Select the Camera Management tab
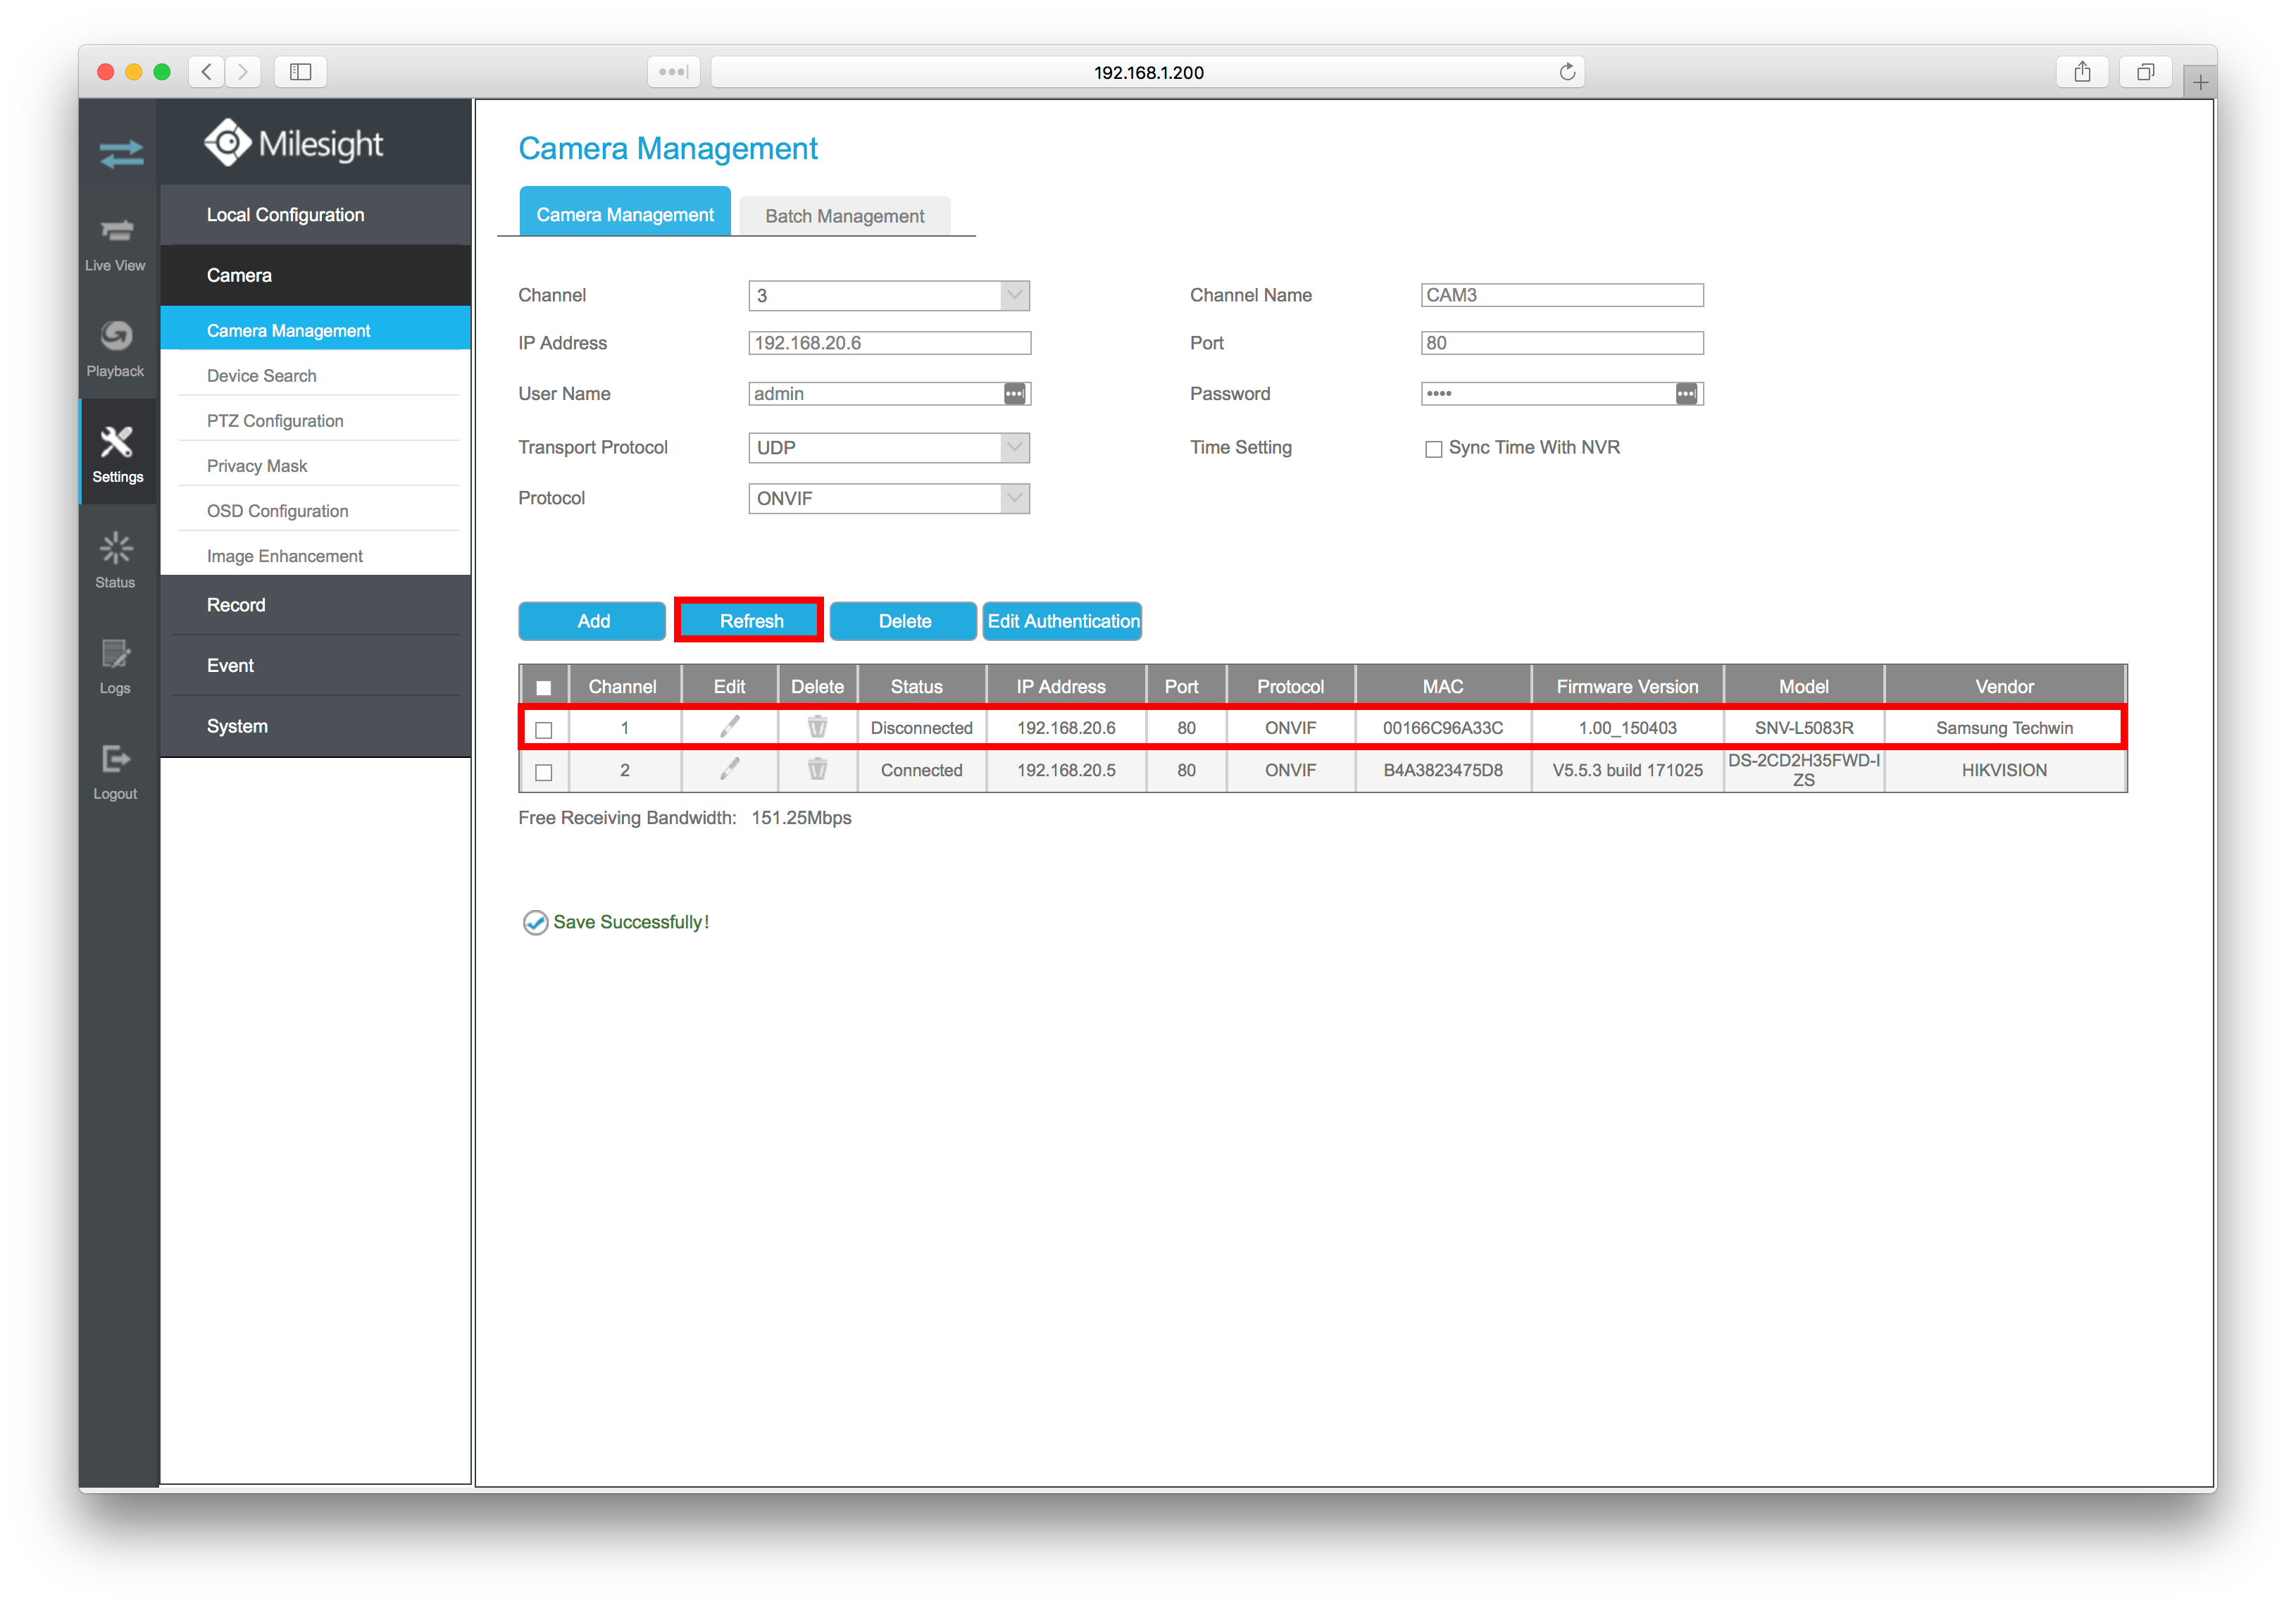Viewport: 2296px width, 1606px height. (625, 215)
